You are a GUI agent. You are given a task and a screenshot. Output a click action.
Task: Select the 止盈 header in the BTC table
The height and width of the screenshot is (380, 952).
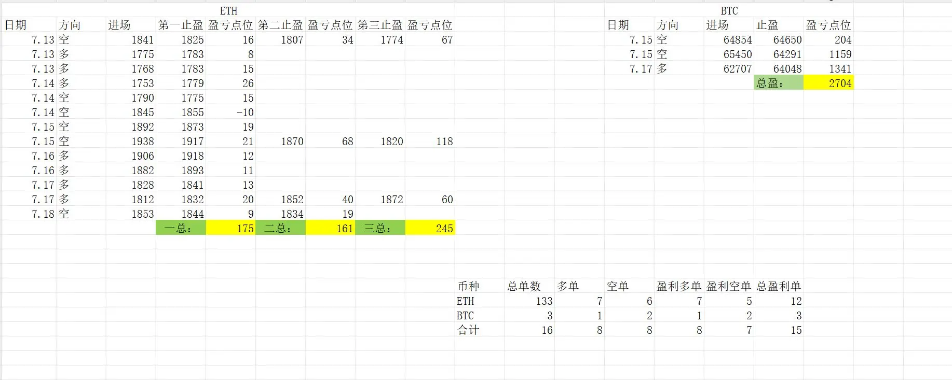(x=779, y=25)
